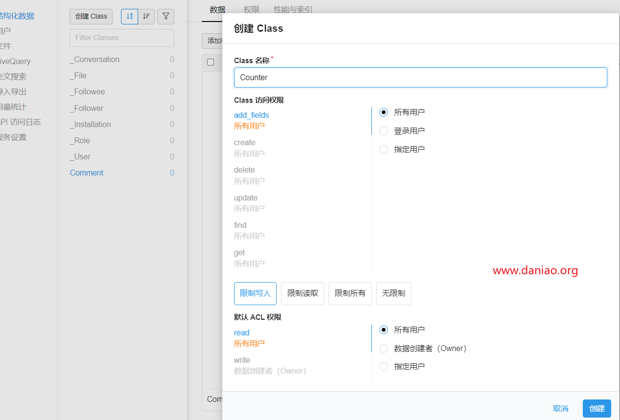This screenshot has width=620, height=420.
Task: Tick the select-all checkbox in data table
Action: coord(211,62)
